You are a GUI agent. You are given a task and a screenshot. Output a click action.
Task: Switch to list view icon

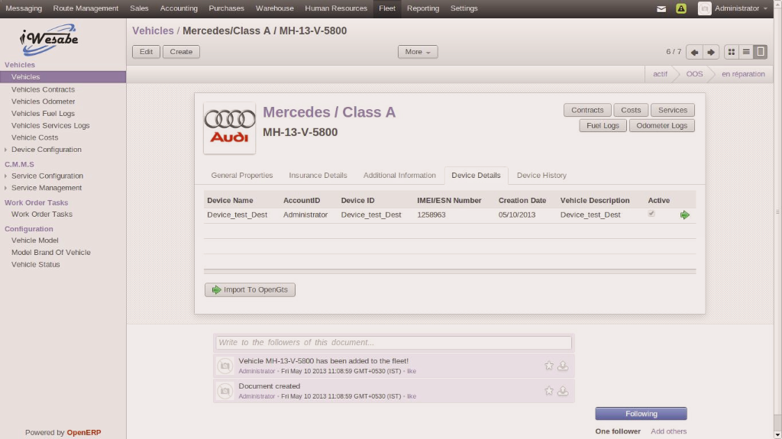tap(746, 52)
